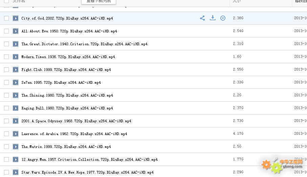The height and width of the screenshot is (177, 307).
Task: Click the 2.31G size value
Action: (238, 44)
